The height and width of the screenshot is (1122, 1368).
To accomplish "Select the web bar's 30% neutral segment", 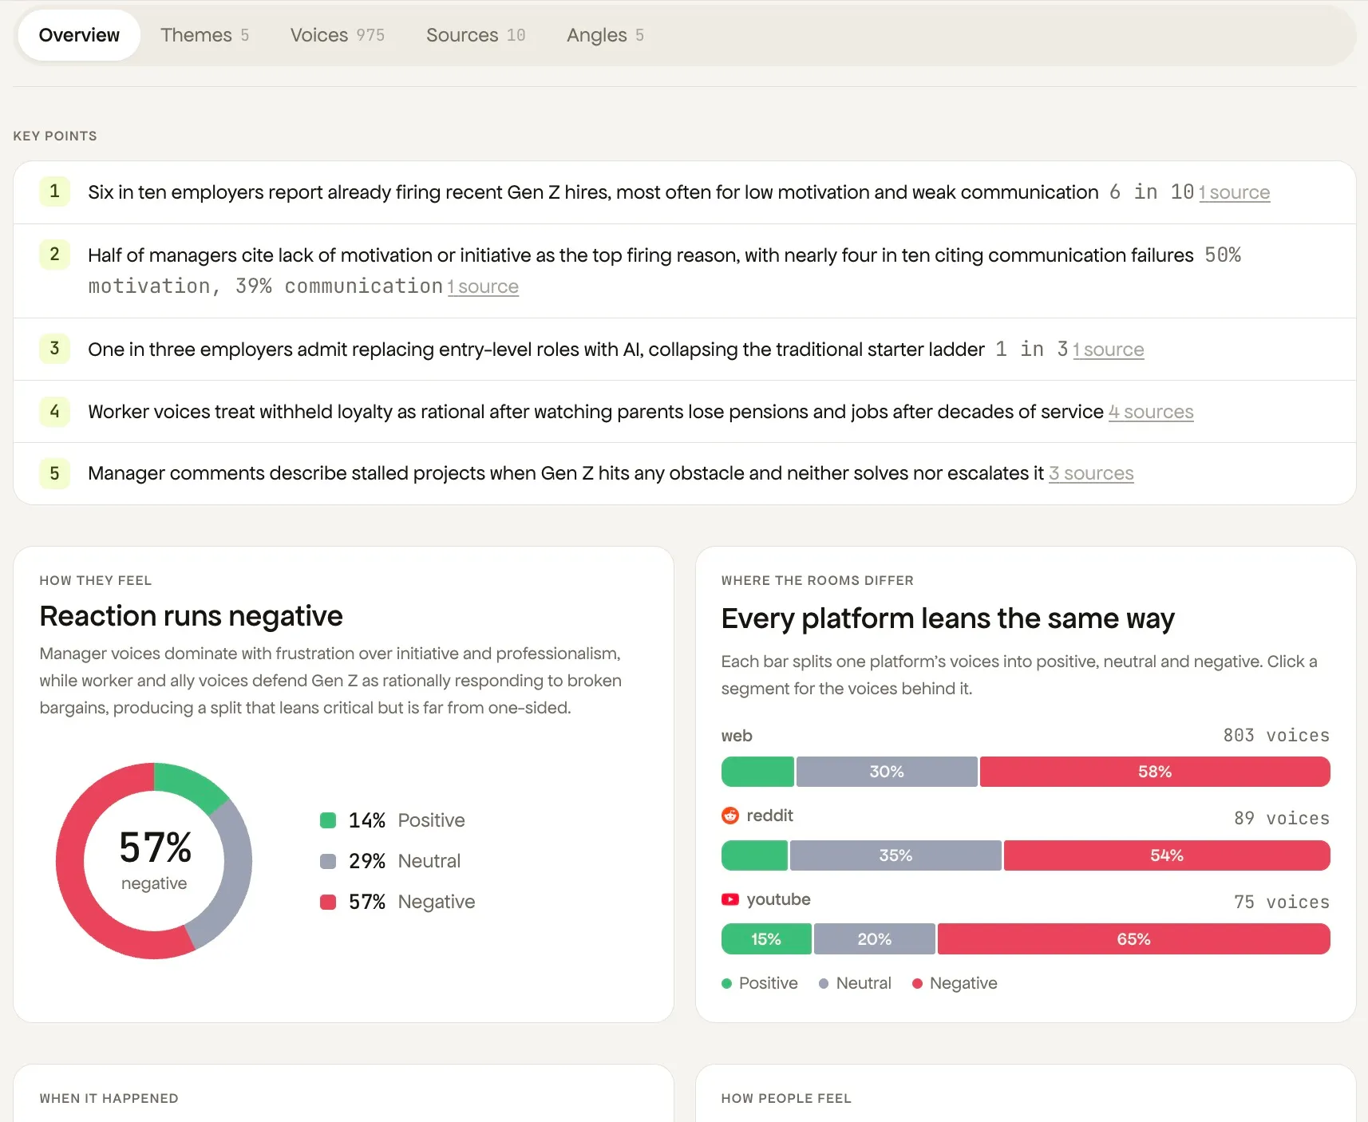I will click(x=887, y=772).
